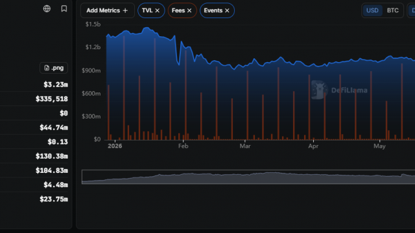Screen dimensions: 415x233
Task: Select the $23.75m value
Action: click(x=54, y=199)
